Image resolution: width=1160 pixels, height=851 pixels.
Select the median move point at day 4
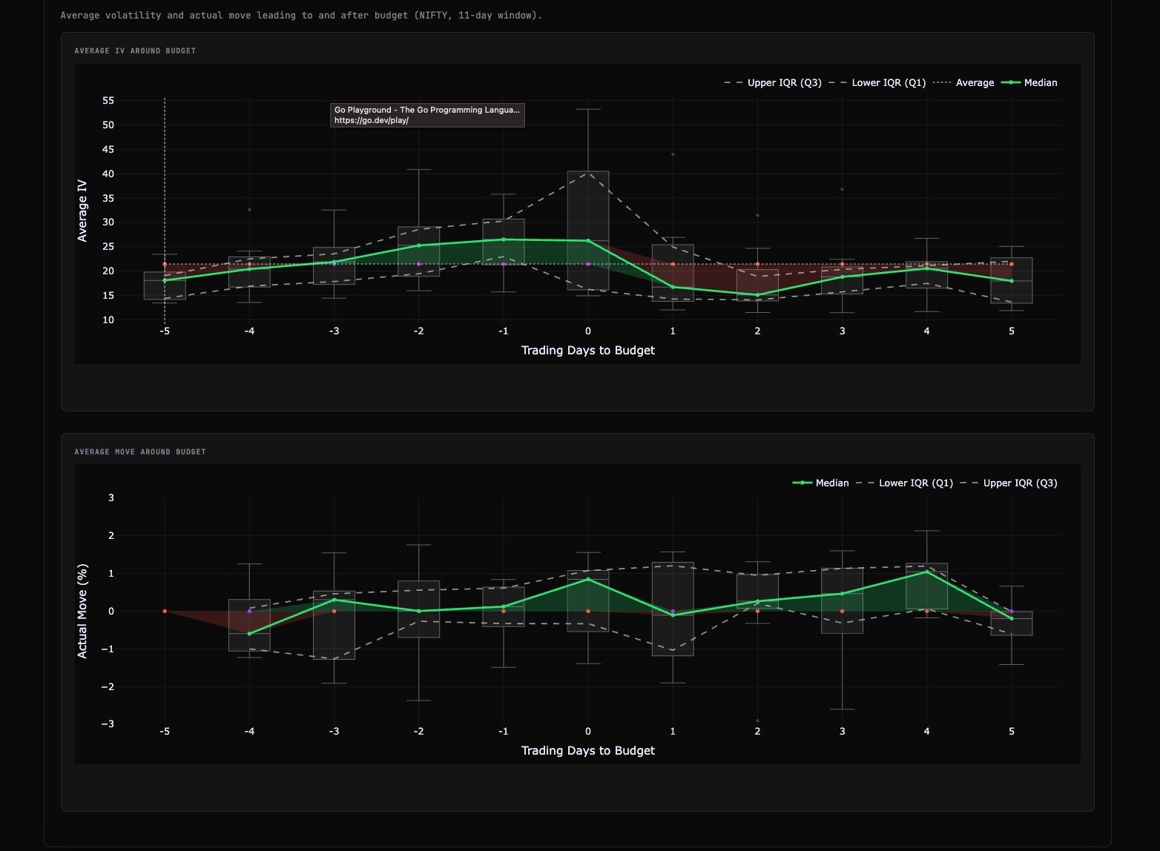(x=926, y=572)
